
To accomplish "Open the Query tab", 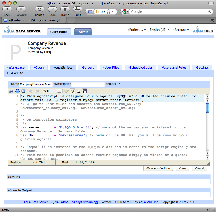I will [x=39, y=68].
